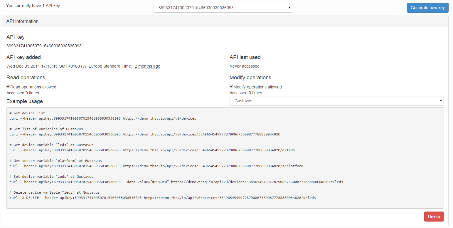Click the curl -X DELETE command line
The image size is (453, 228).
[x=163, y=198]
